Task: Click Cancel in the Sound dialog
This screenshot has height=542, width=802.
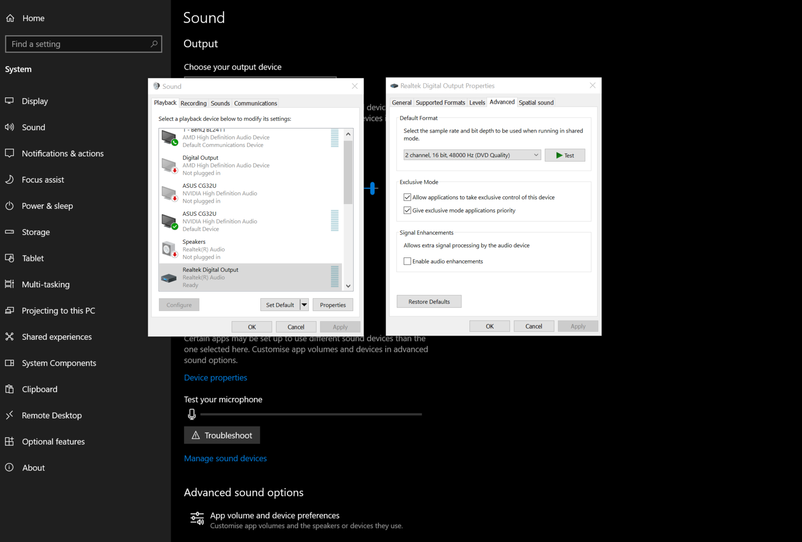Action: (x=296, y=327)
